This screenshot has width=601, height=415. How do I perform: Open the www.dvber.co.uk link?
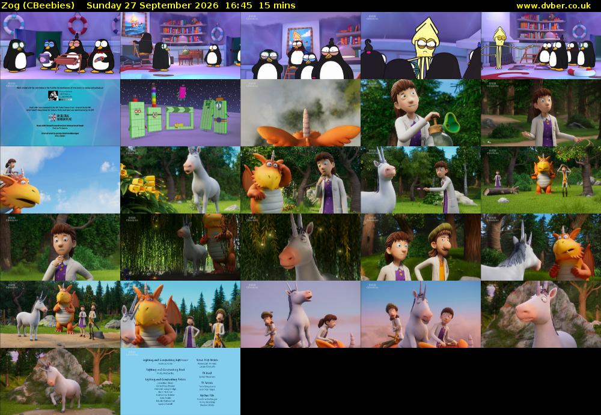pyautogui.click(x=554, y=5)
